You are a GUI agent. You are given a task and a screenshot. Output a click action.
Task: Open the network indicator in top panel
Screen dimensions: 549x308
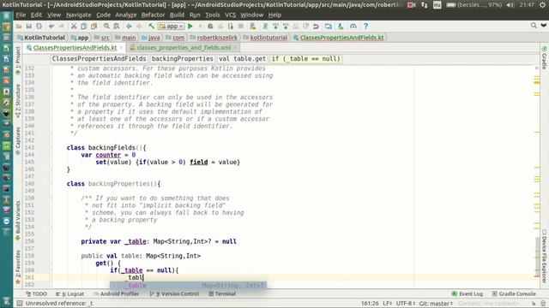coord(425,5)
